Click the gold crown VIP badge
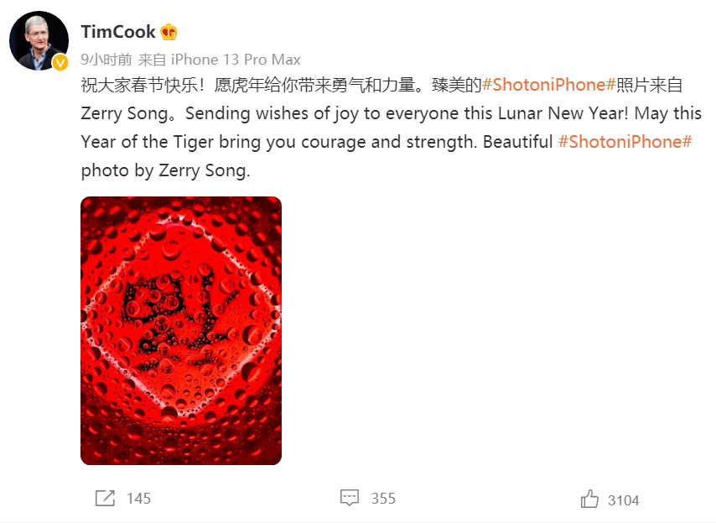This screenshot has width=716, height=523. pos(169,33)
